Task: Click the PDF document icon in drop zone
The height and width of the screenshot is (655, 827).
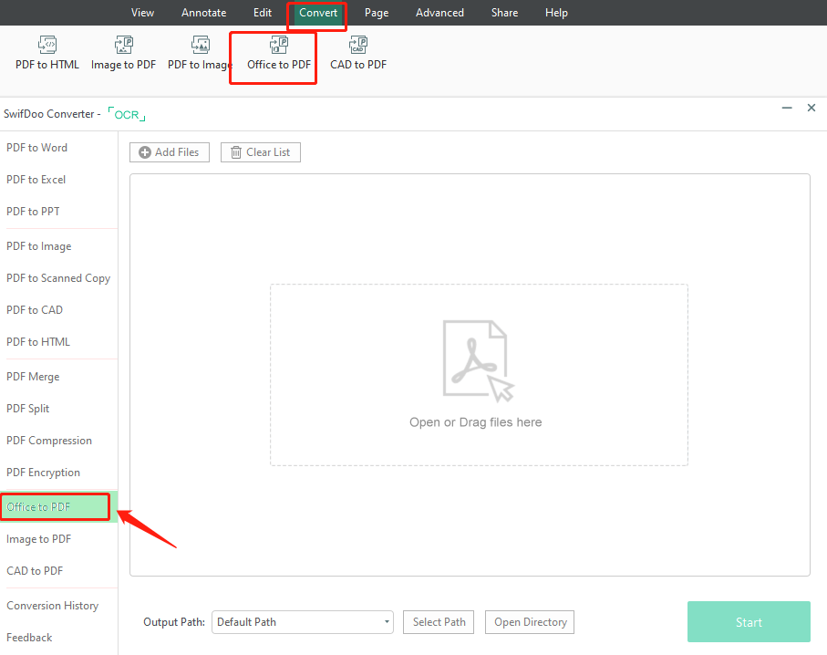Action: click(x=478, y=361)
